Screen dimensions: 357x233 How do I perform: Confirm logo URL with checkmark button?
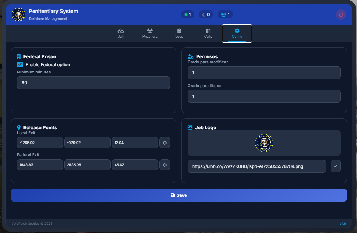(336, 166)
